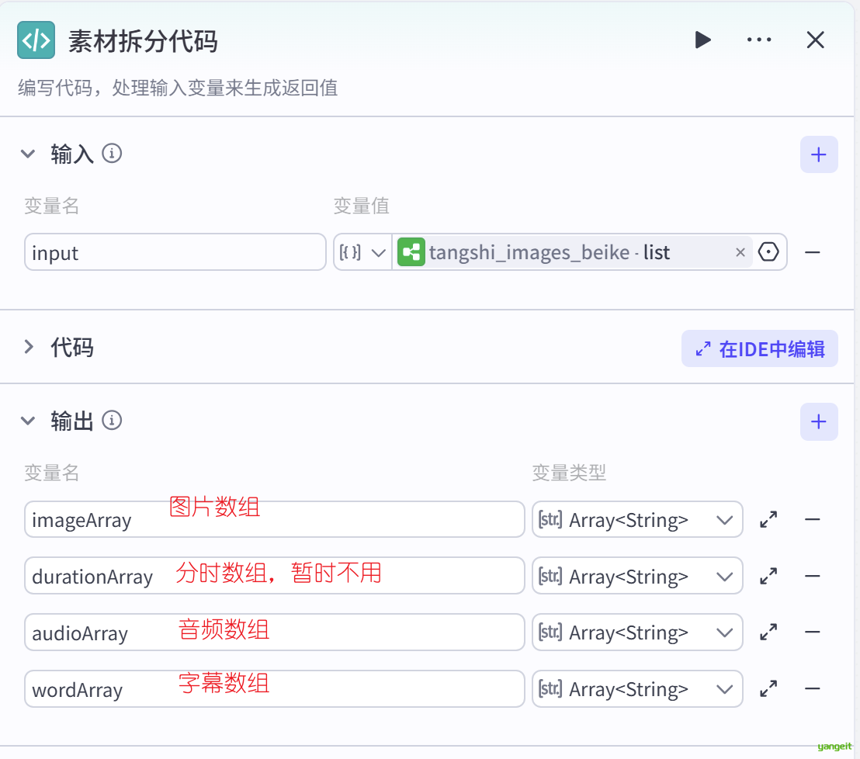
Task: Delete the input variable row
Action: pos(813,252)
